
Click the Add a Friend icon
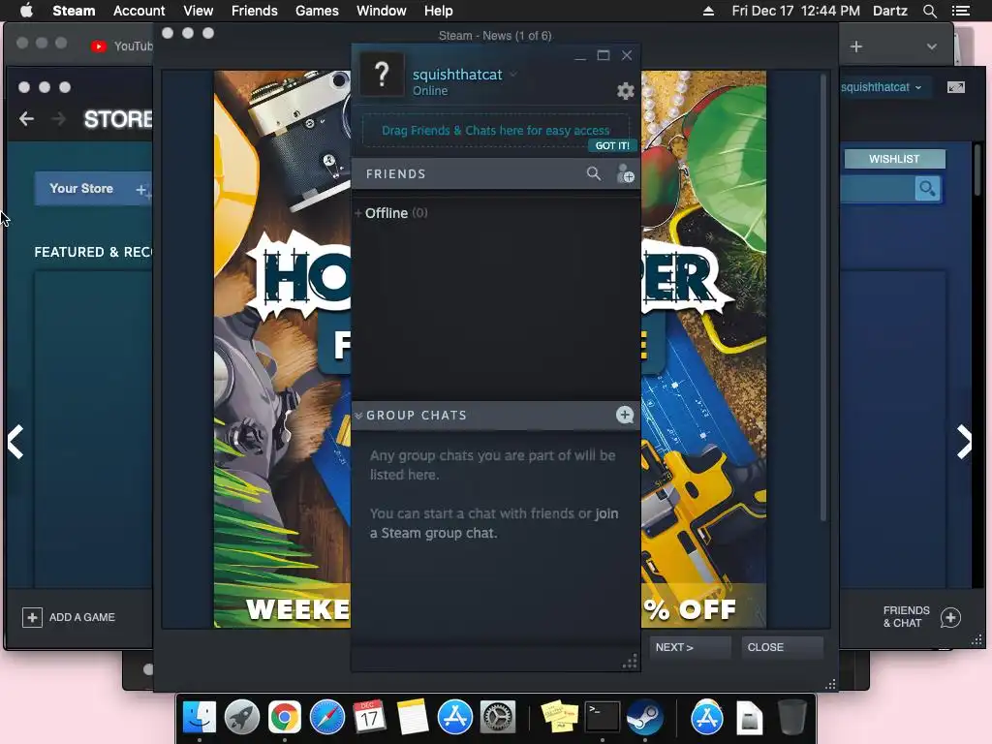[x=625, y=173]
